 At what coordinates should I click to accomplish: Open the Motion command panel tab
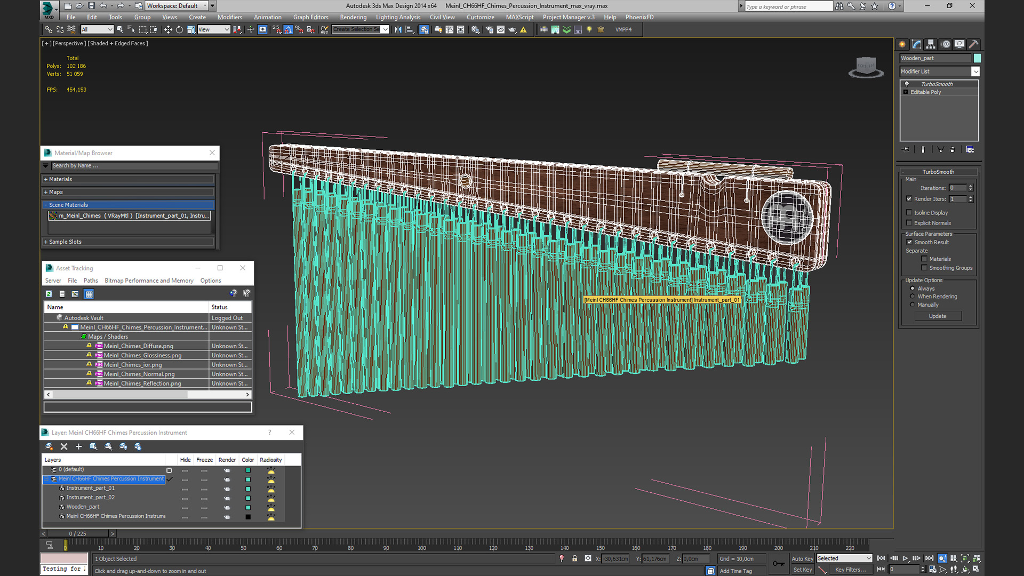[x=946, y=44]
